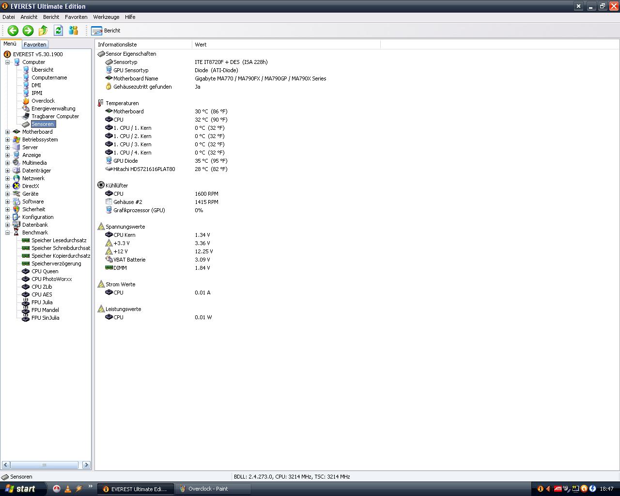Click the FPU Julia benchmark icon
This screenshot has height=496, width=620.
[x=26, y=302]
